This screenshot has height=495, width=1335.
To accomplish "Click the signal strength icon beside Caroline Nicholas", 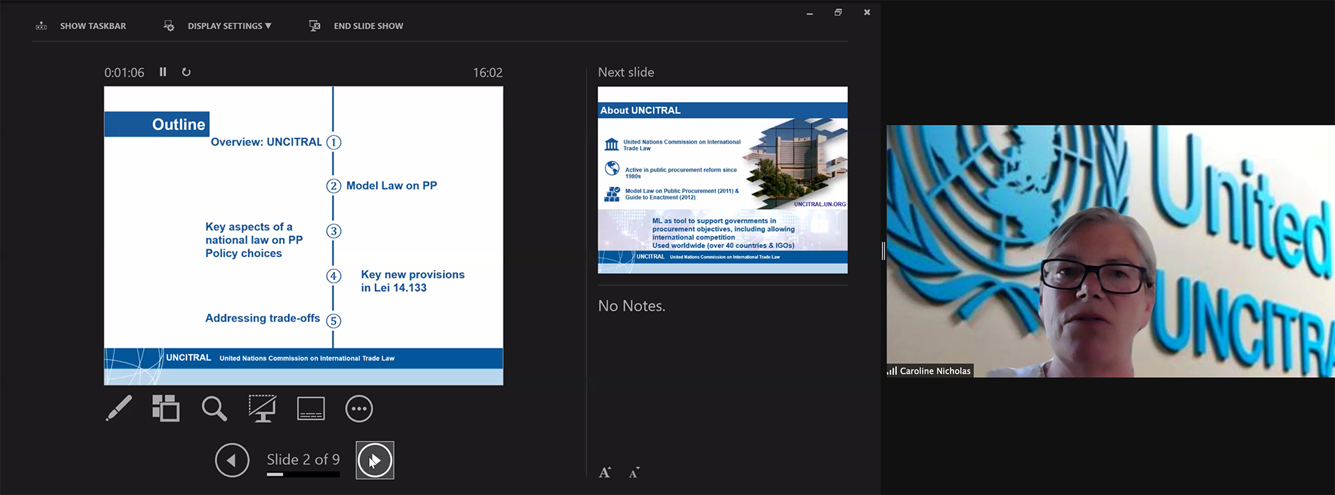I will click(x=892, y=371).
